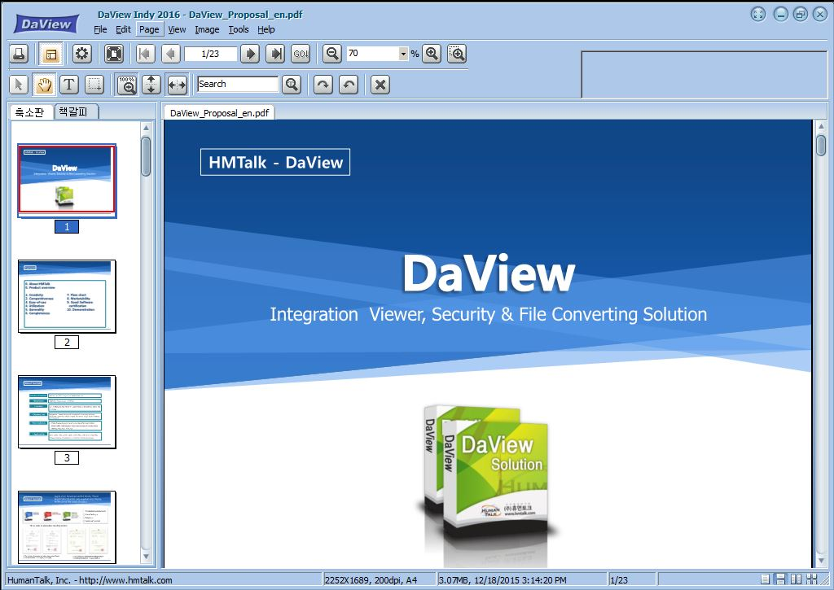
Task: Click the document view scrollbar thumb
Action: tap(821, 145)
